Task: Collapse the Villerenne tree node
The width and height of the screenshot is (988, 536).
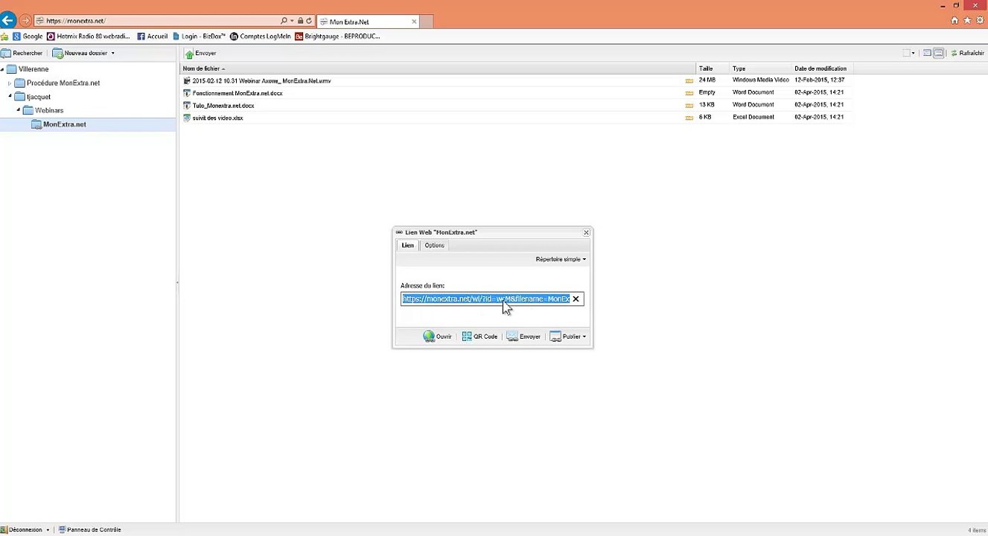Action: [x=2, y=69]
